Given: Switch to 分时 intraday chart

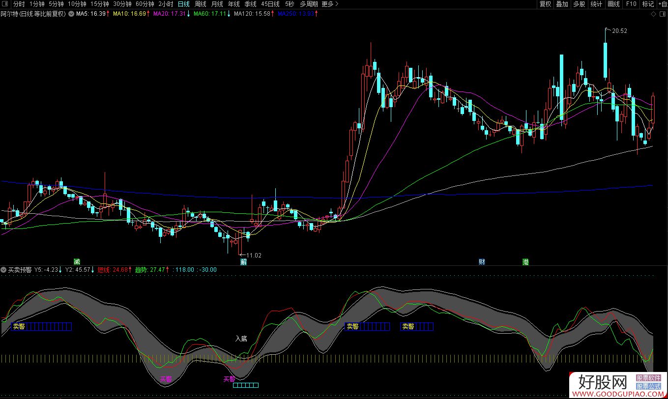Looking at the screenshot, I should (19, 4).
